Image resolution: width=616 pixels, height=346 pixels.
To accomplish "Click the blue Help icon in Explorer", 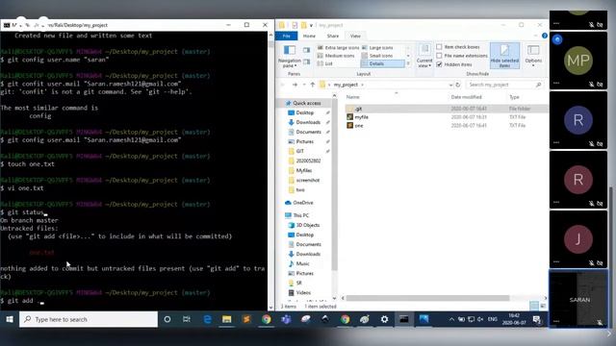I will [x=545, y=36].
